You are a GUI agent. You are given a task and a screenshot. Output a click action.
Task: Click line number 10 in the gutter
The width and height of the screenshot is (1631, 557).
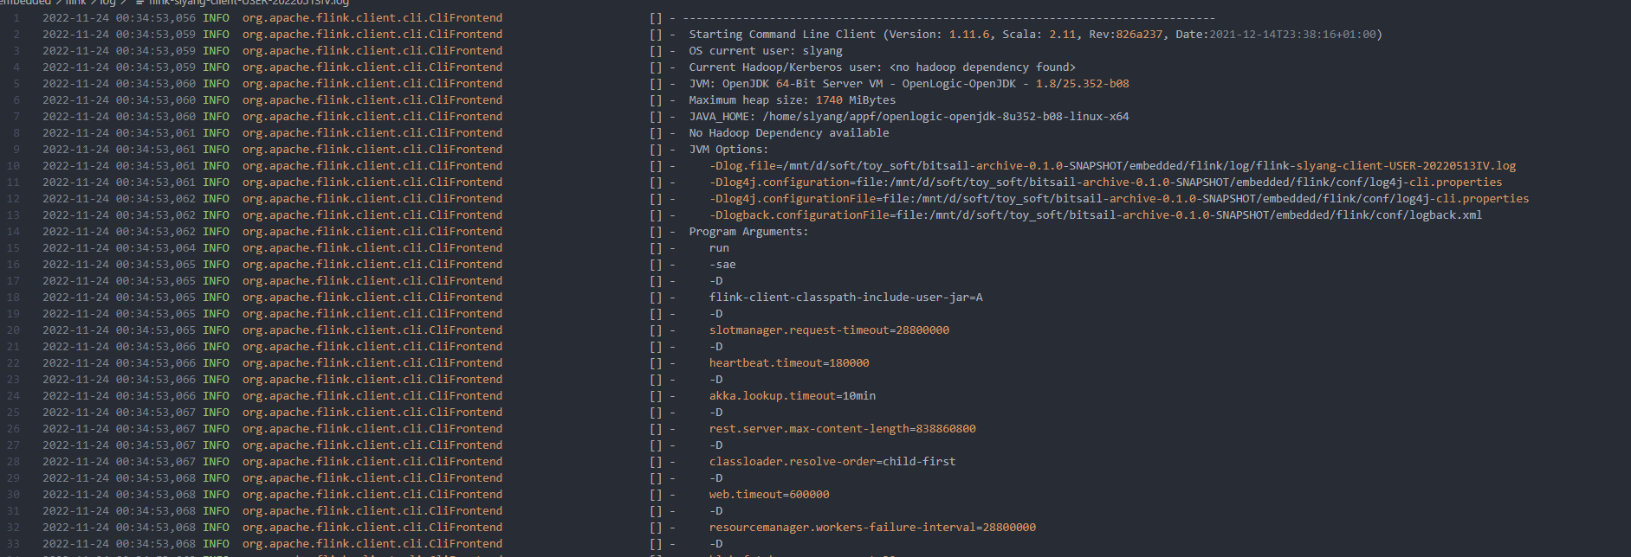point(13,166)
